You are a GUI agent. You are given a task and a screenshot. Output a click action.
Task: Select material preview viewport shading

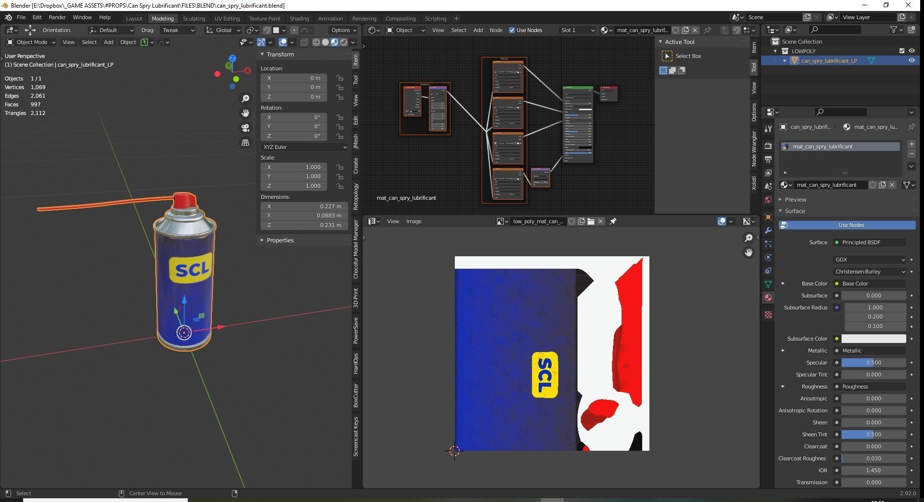pos(335,42)
